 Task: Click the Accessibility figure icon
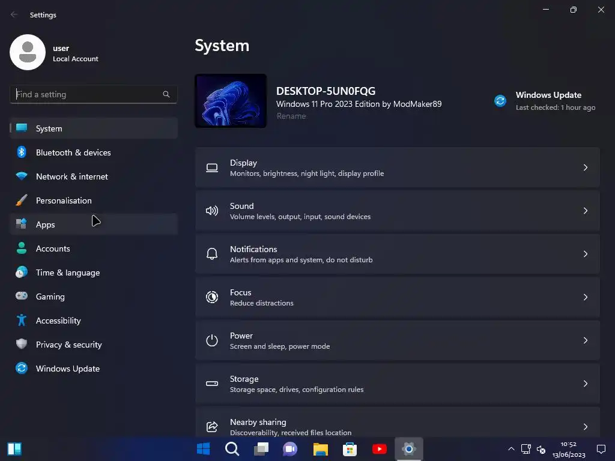(x=22, y=321)
